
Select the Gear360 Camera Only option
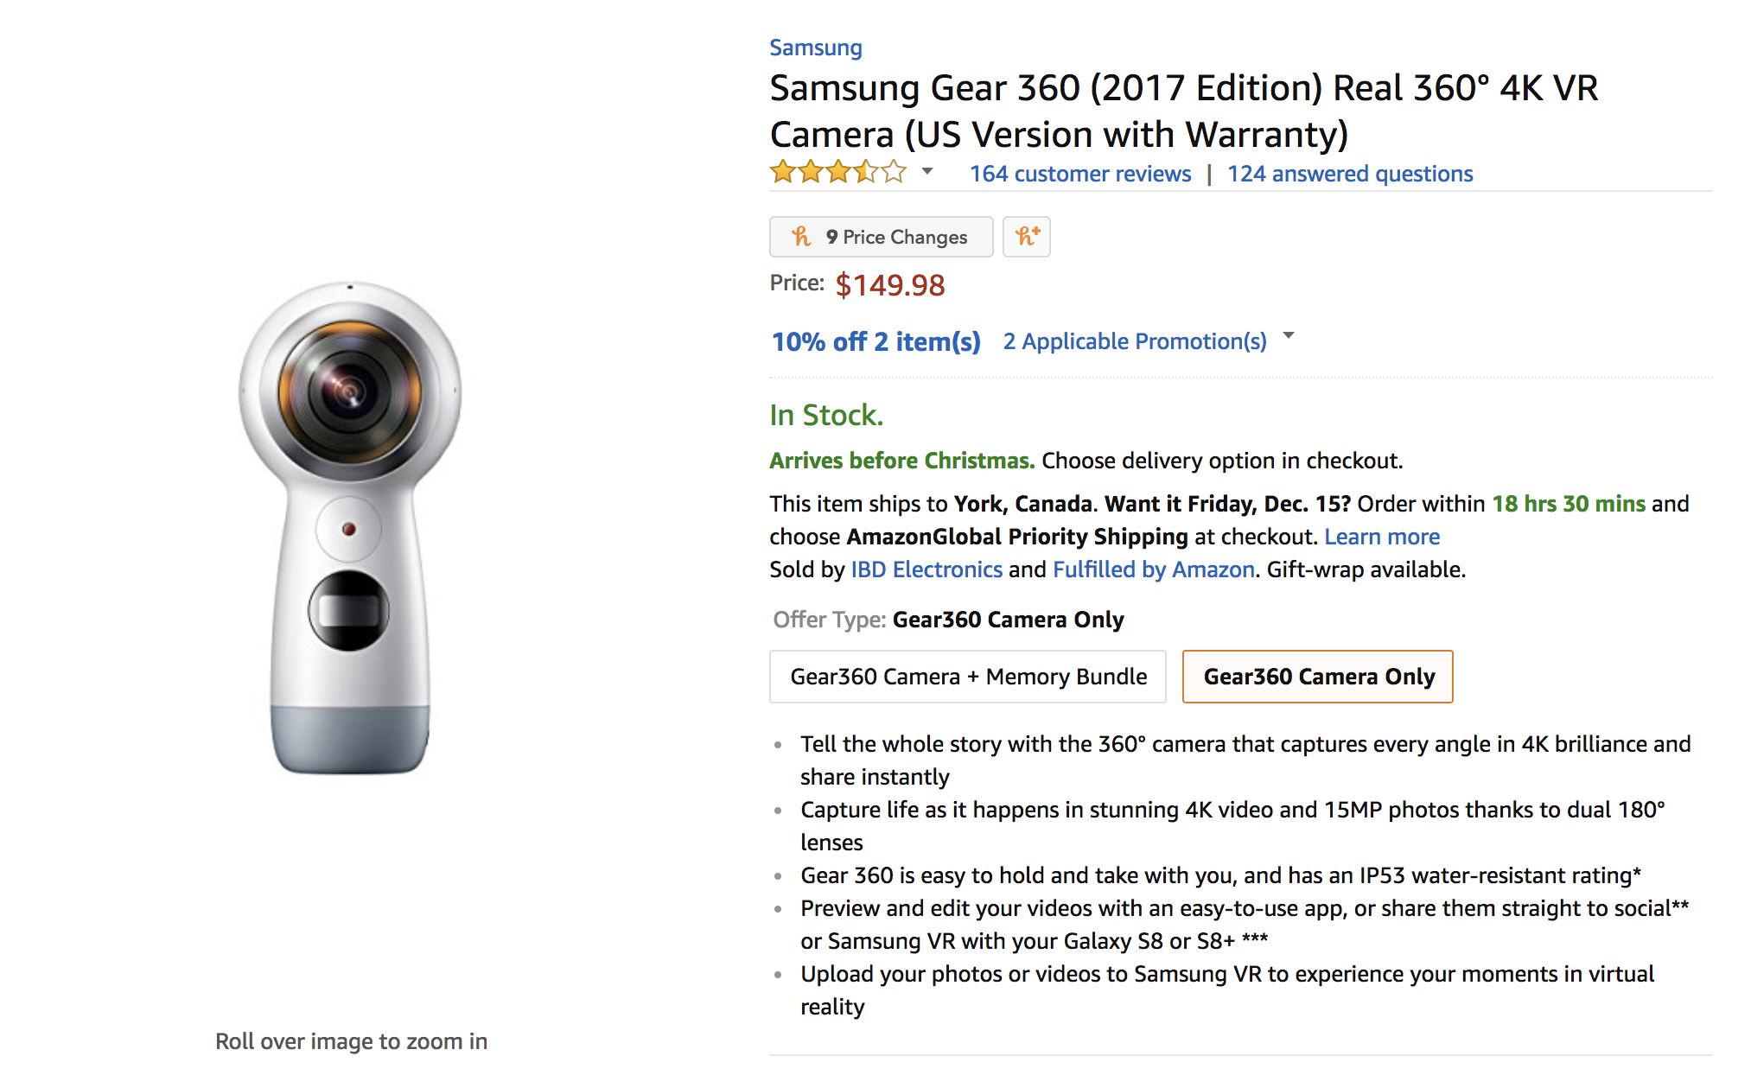(1317, 677)
